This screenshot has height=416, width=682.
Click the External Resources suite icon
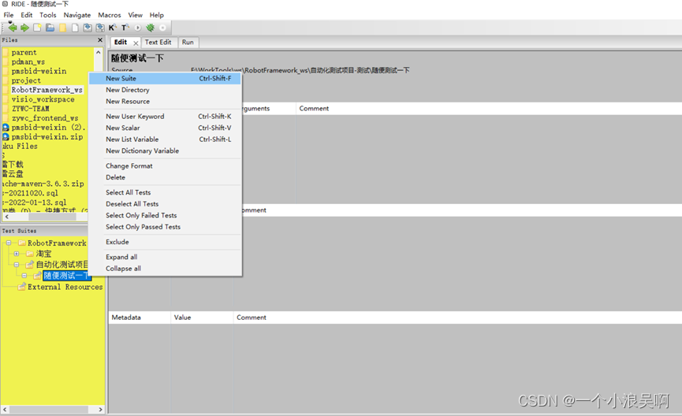[22, 287]
